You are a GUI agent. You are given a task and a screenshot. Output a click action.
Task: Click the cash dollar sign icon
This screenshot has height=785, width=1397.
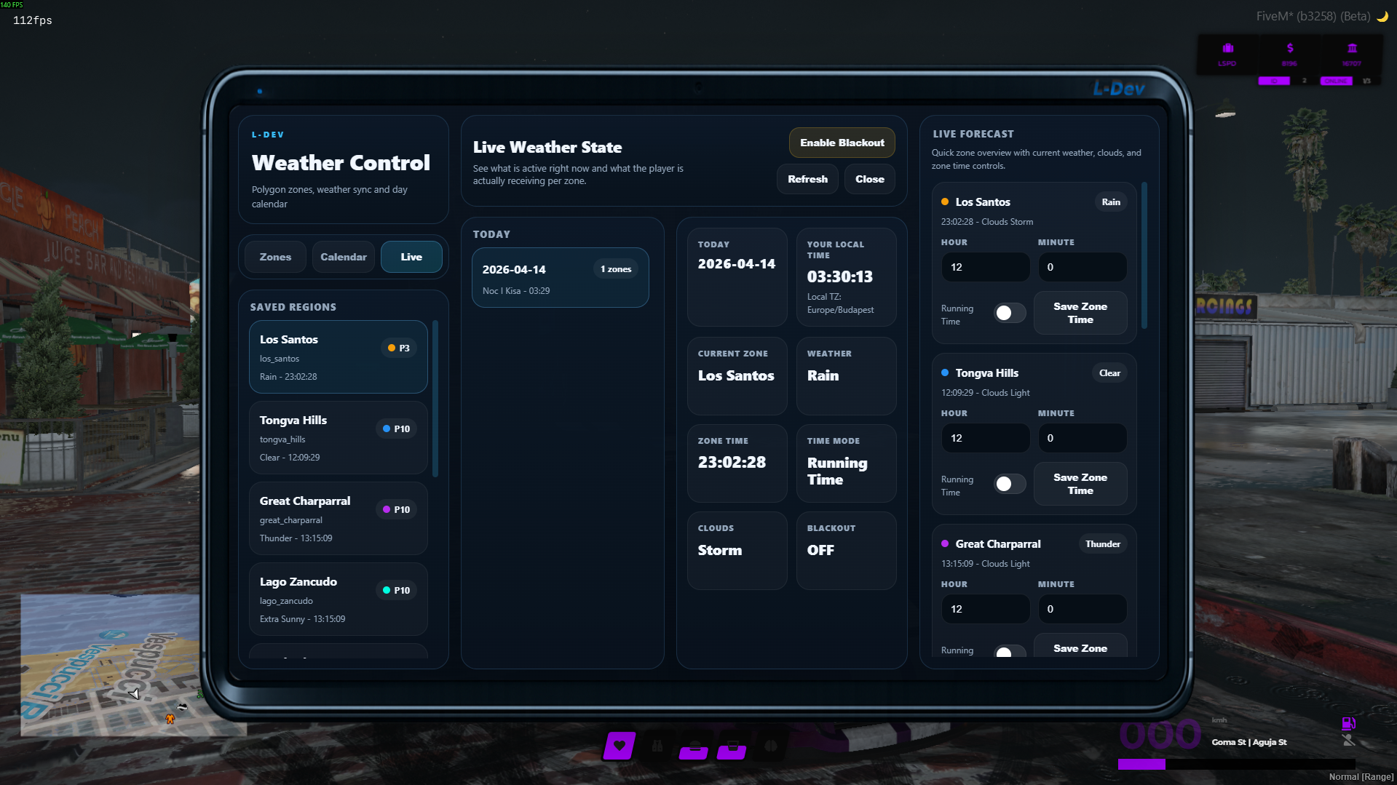1290,48
